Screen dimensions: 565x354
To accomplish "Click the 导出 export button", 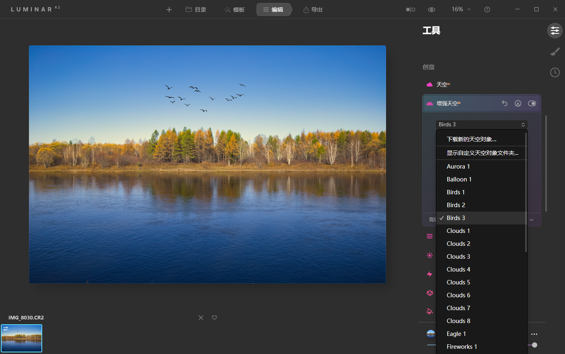I will 313,10.
